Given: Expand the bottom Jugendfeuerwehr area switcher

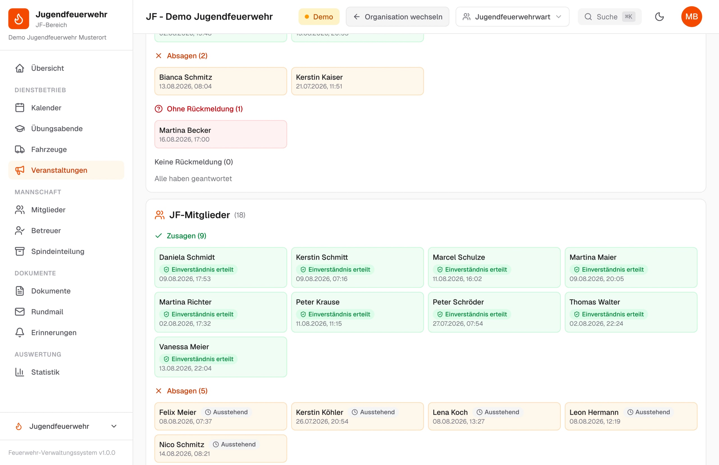Looking at the screenshot, I should (x=66, y=426).
